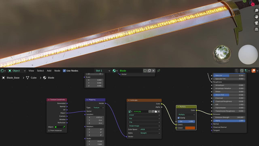Open the Node menu

pyautogui.click(x=57, y=71)
